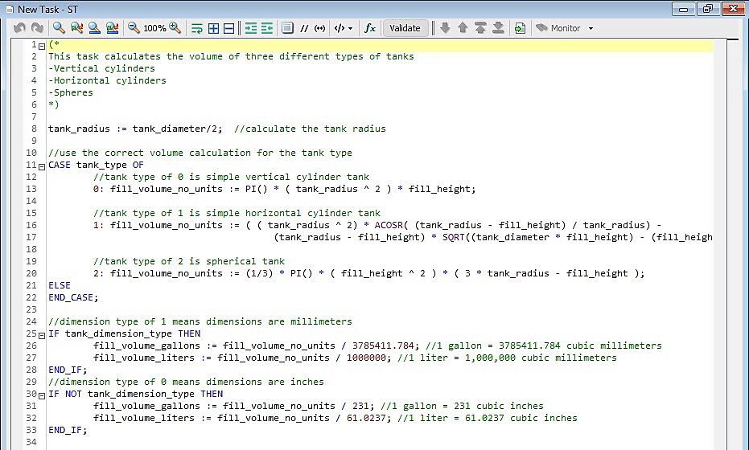This screenshot has width=749, height=450.
Task: Open the Find magnifier tool
Action: [59, 28]
